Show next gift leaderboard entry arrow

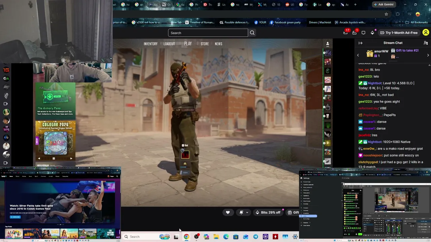pyautogui.click(x=428, y=55)
